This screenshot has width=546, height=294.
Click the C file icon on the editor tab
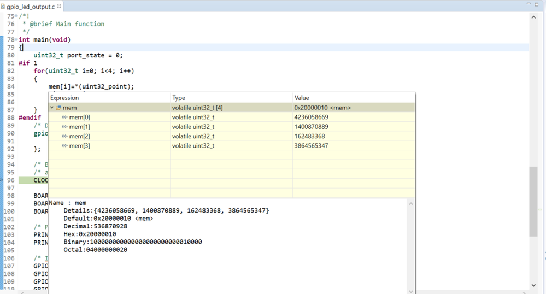[3, 7]
